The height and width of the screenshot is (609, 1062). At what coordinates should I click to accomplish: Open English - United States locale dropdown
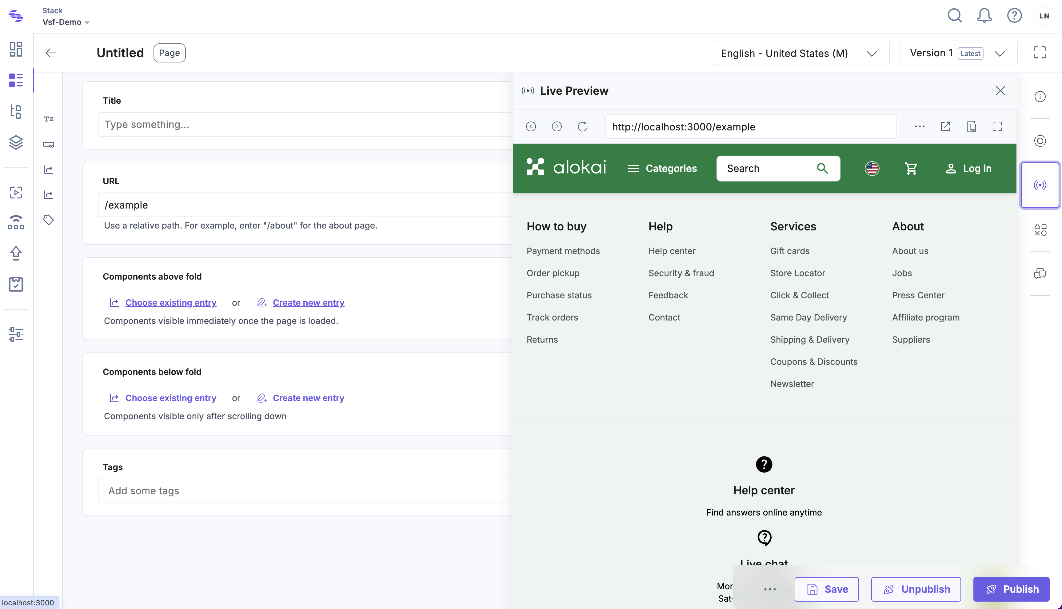click(x=800, y=53)
